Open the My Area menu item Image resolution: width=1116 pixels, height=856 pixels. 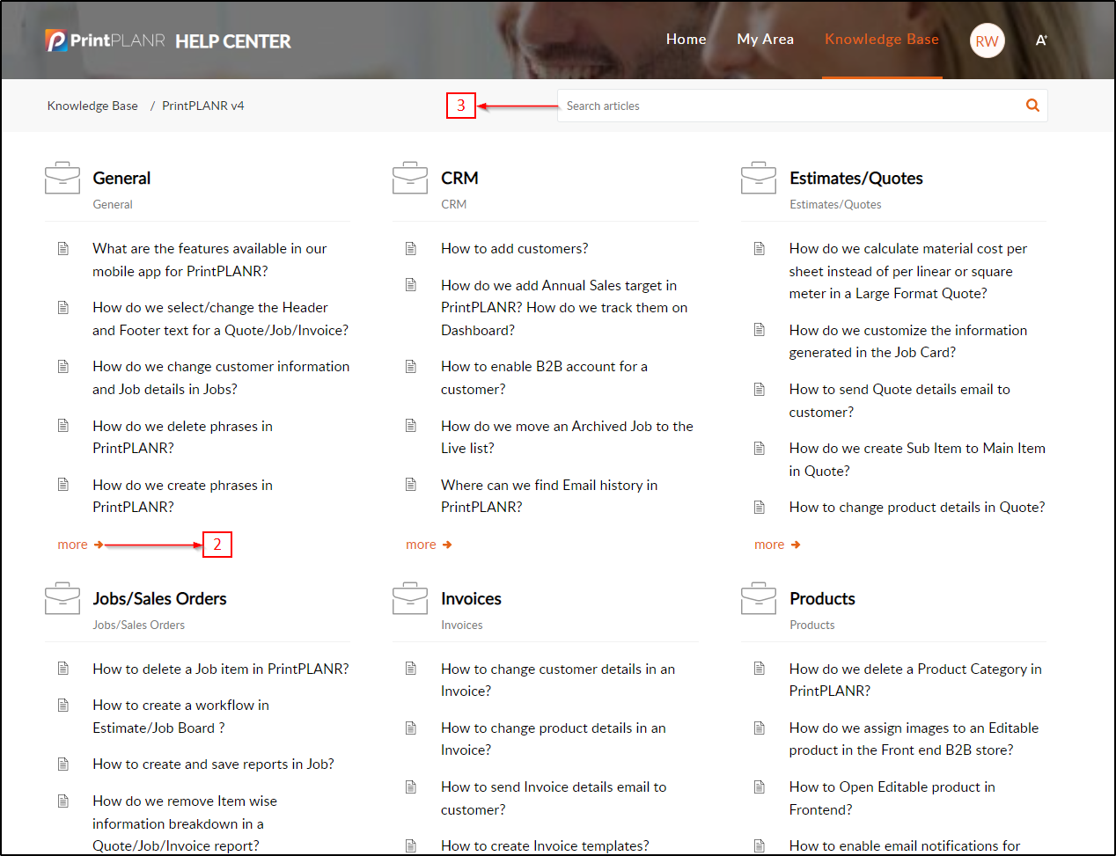pyautogui.click(x=765, y=40)
